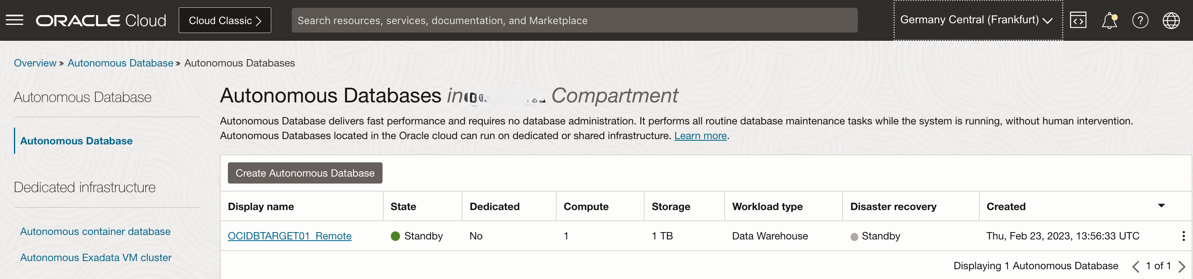
Task: Click the created date Thu, Feb 23, 2023
Action: 1062,236
